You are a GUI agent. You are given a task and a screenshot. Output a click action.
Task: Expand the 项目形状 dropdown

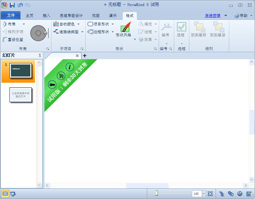point(113,24)
